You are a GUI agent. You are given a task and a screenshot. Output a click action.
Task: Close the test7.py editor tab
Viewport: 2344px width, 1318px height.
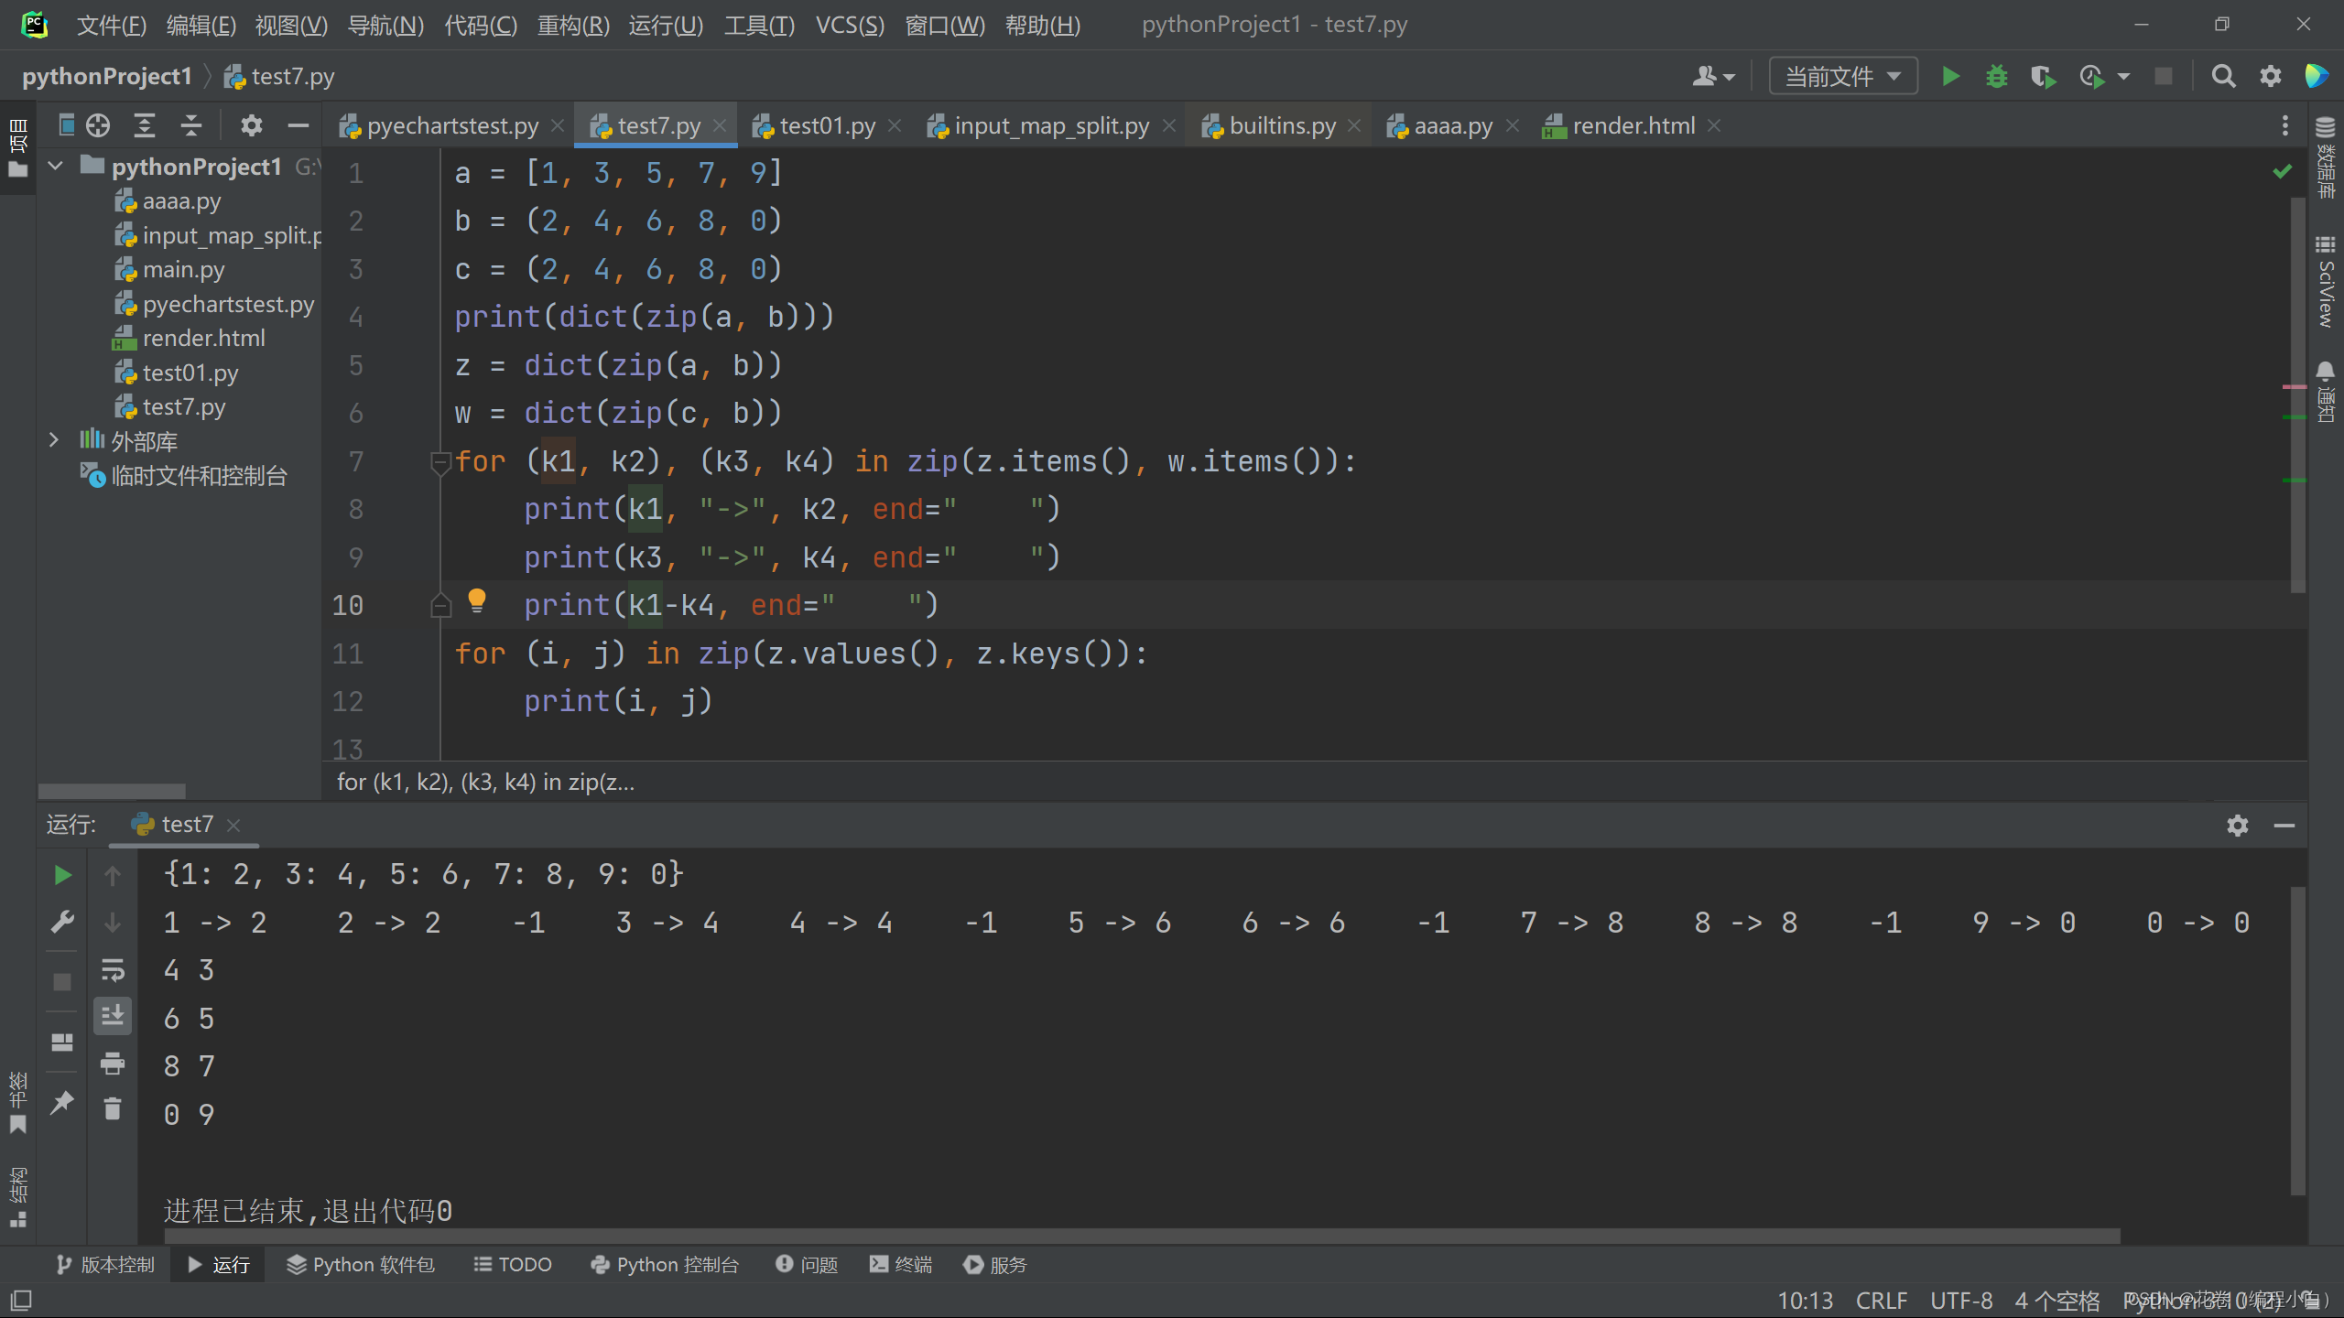[720, 125]
